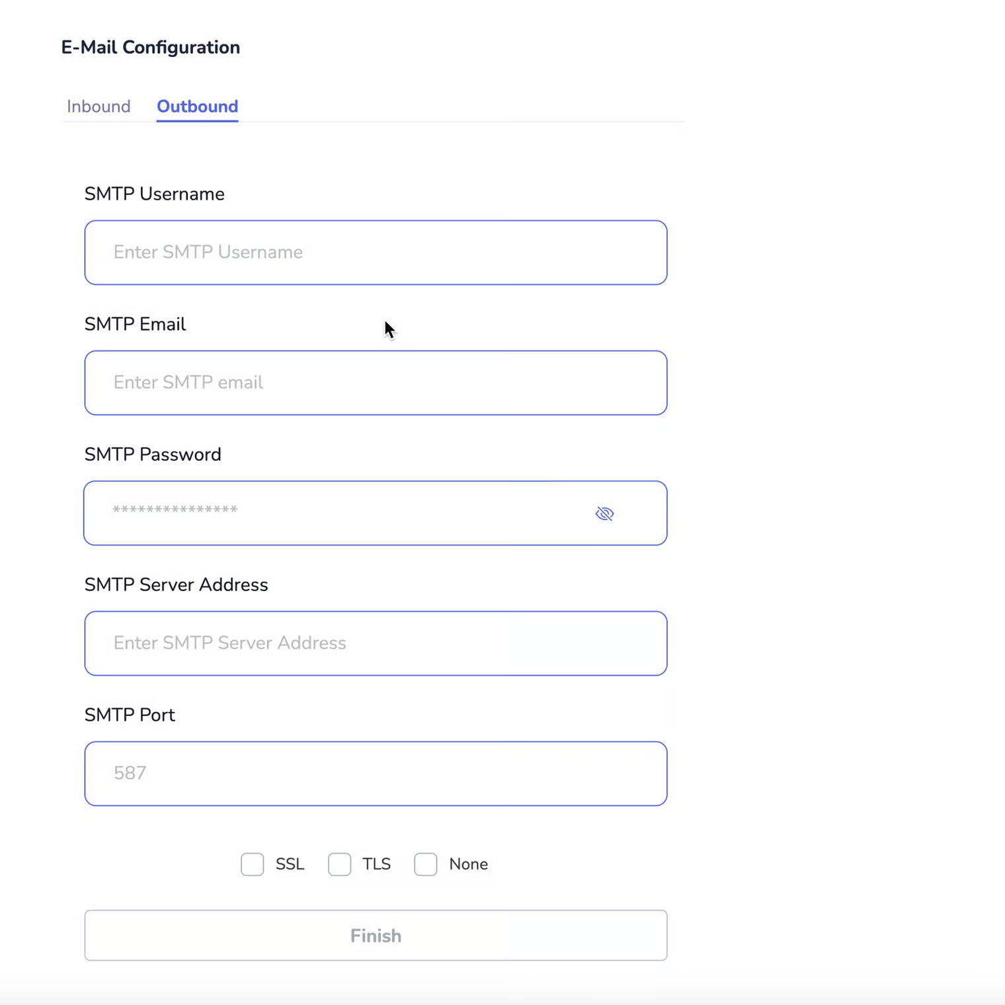Click the SMTP Port input field
The width and height of the screenshot is (1005, 1005).
(x=375, y=774)
